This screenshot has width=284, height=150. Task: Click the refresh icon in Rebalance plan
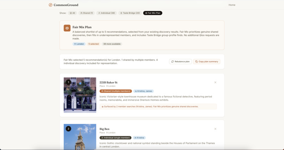point(172,62)
